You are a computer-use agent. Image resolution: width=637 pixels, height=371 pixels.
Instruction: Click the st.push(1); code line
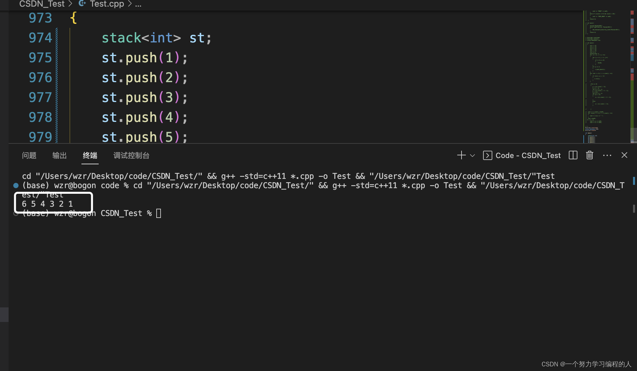coord(145,58)
